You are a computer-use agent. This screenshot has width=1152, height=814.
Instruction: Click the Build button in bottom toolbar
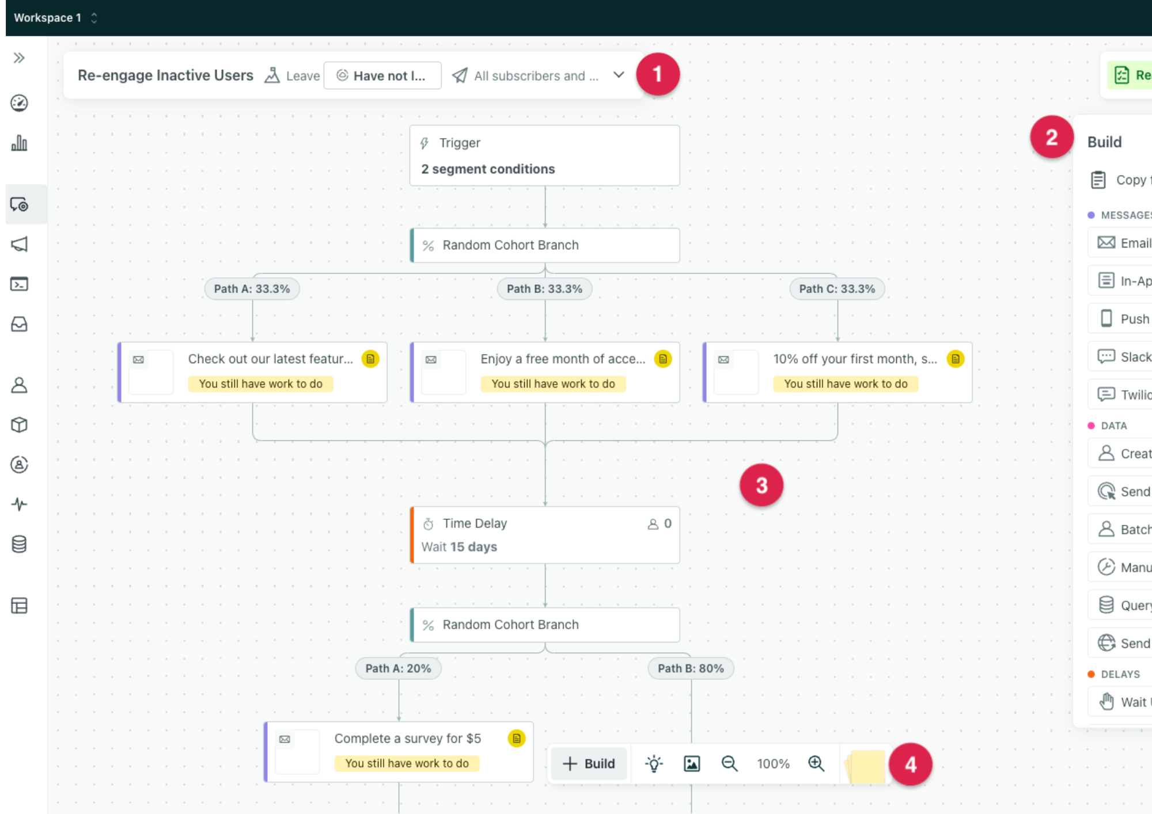588,763
